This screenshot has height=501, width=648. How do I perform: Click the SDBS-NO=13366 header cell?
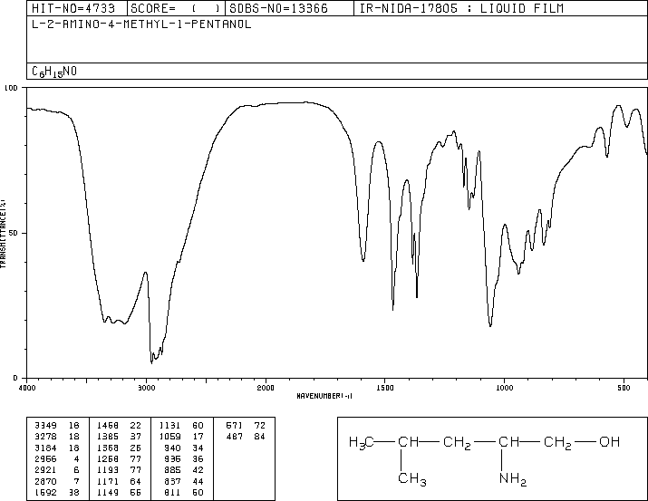[278, 8]
